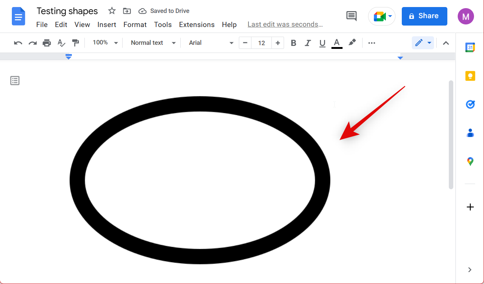Click the font size field showing 12
The image size is (484, 284).
coord(261,43)
